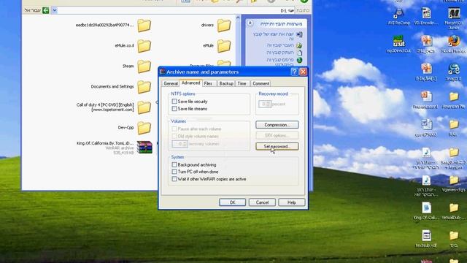Enable Wait if other WinRAR copies active
The height and width of the screenshot is (263, 467).
(x=174, y=179)
